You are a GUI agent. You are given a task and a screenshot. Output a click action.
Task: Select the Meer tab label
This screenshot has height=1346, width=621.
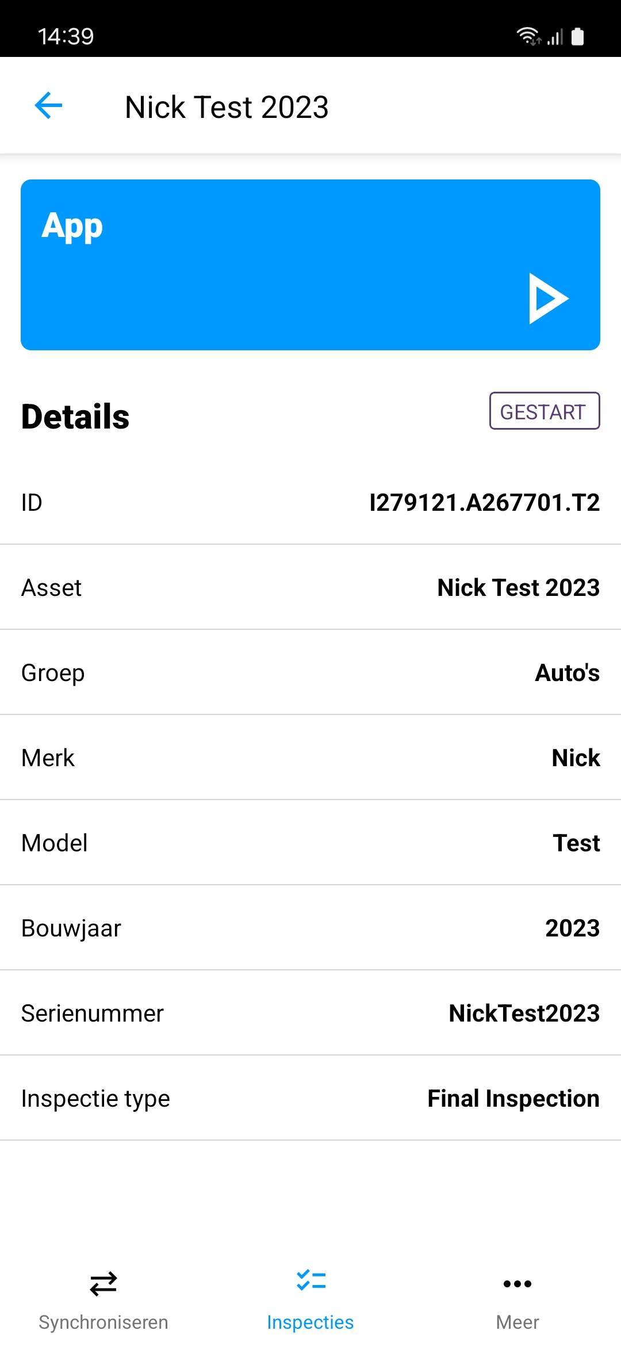(517, 1322)
